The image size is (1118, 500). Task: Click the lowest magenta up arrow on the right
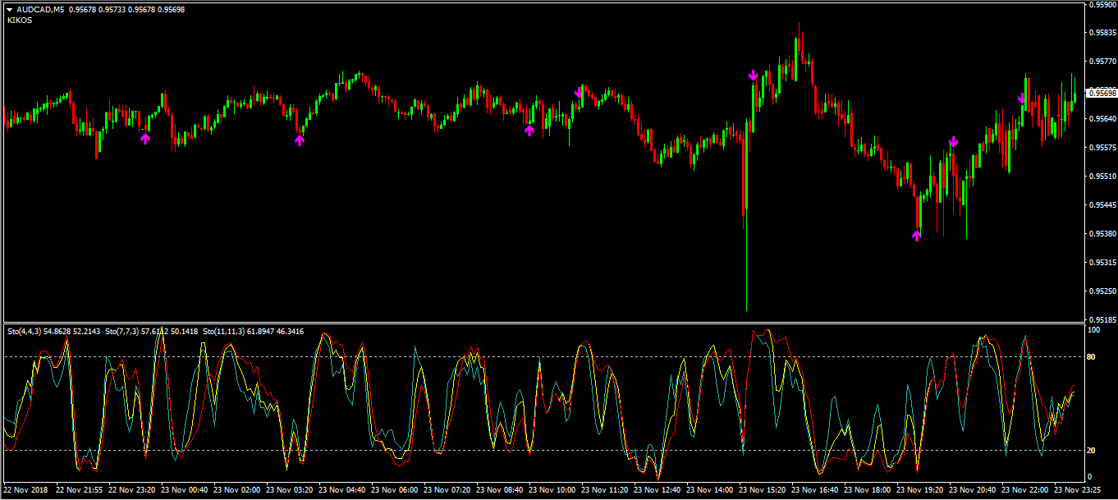[x=917, y=236]
